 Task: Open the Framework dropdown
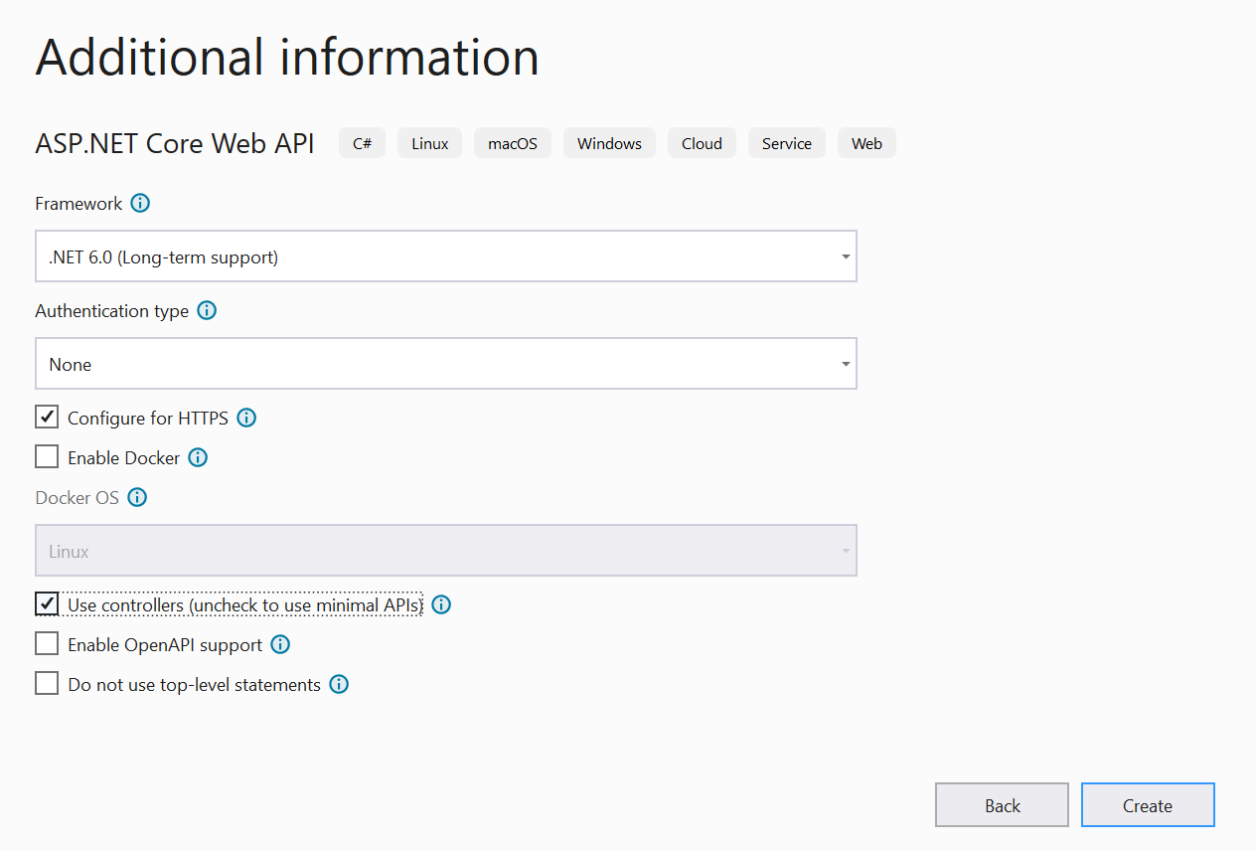[446, 256]
